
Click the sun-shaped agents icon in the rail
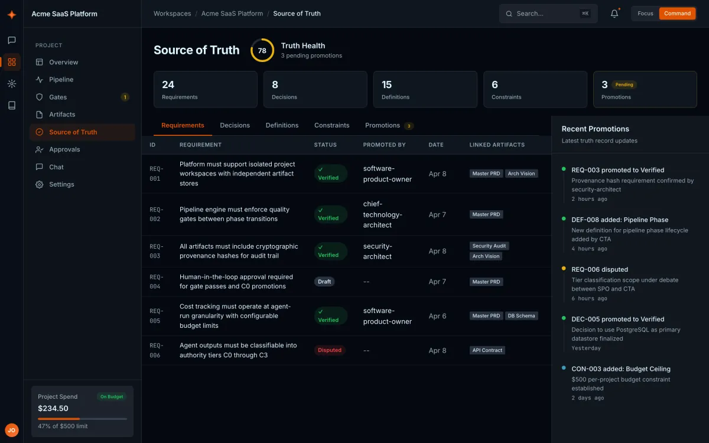tap(11, 84)
